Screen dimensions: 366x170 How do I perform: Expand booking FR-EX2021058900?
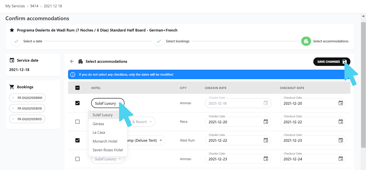(x=27, y=98)
